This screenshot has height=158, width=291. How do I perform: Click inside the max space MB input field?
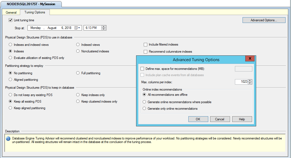point(243,68)
